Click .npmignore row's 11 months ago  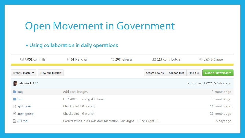pyautogui.click(x=220, y=113)
